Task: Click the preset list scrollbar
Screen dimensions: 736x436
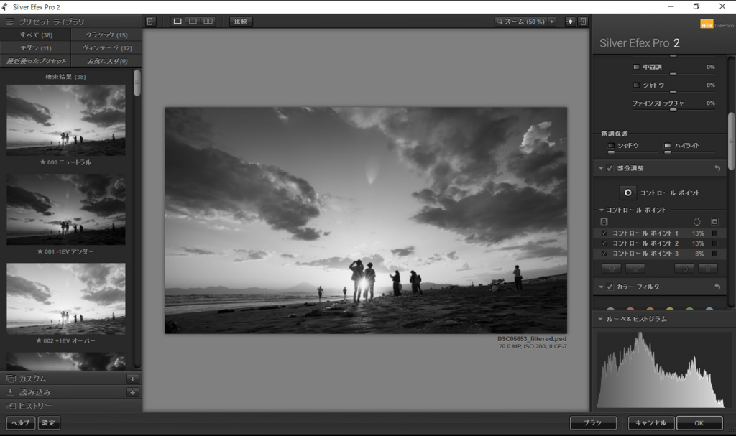Action: pyautogui.click(x=137, y=83)
